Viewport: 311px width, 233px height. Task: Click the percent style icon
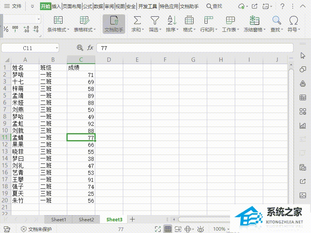point(6,30)
